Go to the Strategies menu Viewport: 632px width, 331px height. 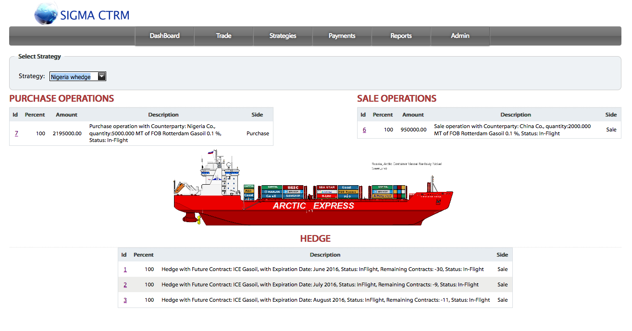point(283,36)
